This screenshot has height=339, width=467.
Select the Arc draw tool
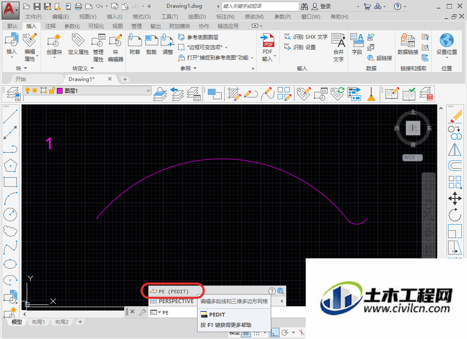(x=10, y=198)
